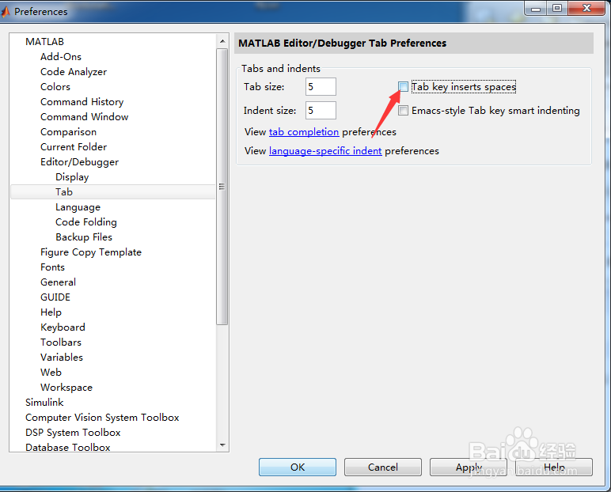Select Command Window preferences

[x=84, y=117]
